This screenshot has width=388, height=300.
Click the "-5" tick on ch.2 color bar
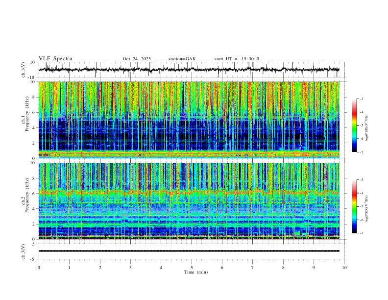(x=361, y=206)
